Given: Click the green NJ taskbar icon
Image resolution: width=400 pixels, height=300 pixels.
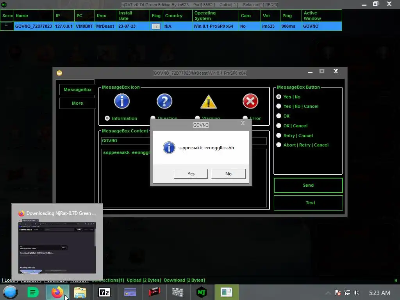Looking at the screenshot, I should click(201, 292).
